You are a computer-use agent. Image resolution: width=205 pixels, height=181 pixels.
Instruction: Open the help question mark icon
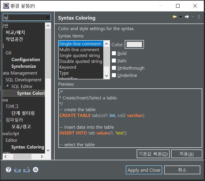pos(8,170)
